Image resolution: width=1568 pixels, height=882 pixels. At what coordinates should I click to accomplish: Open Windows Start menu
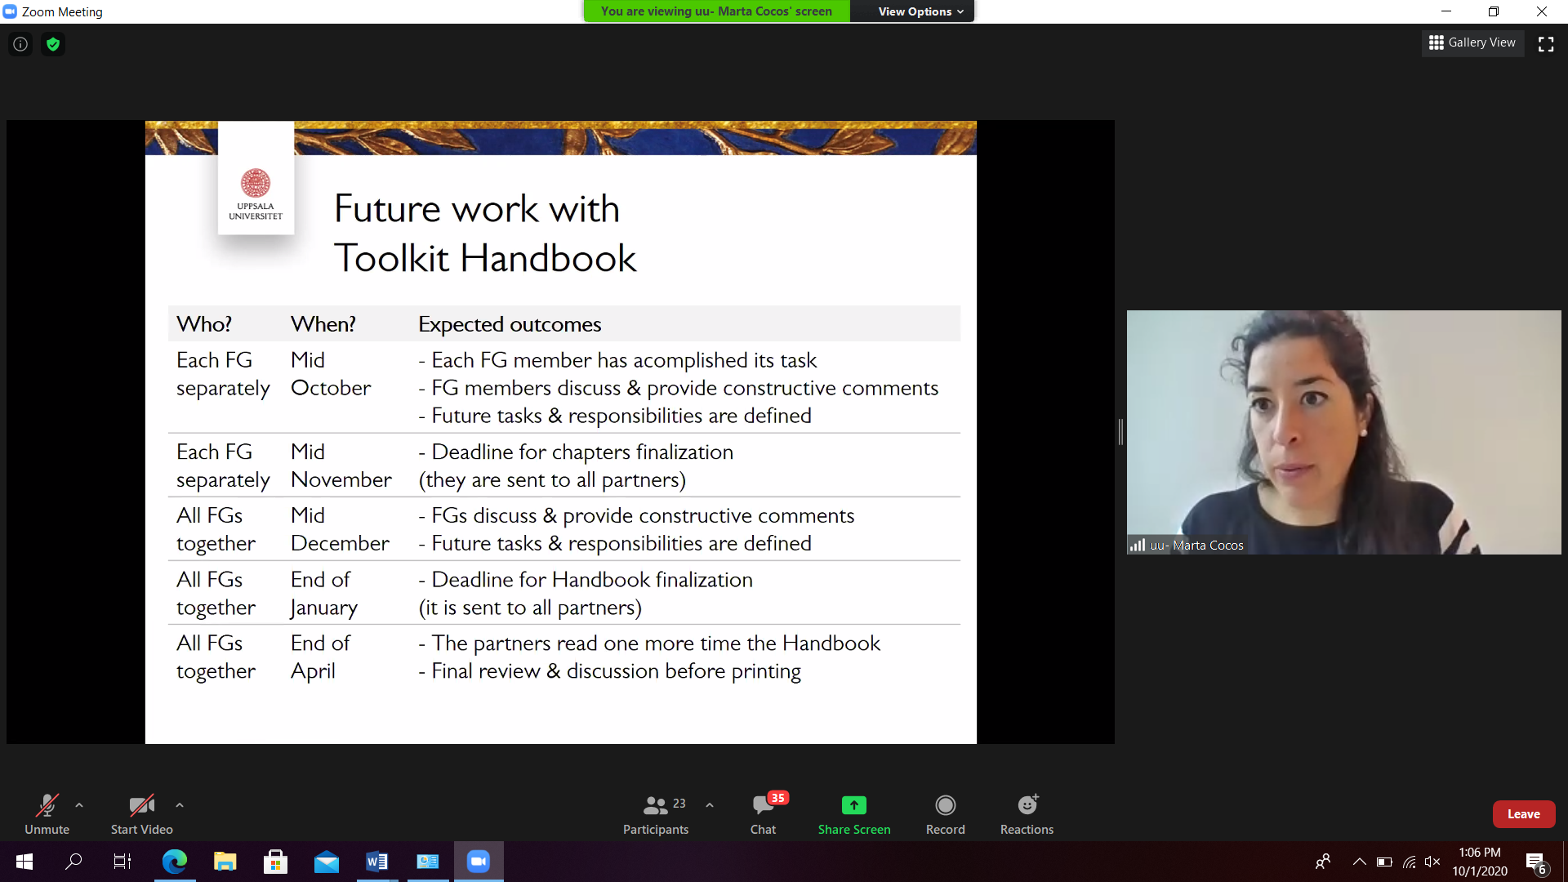click(24, 862)
